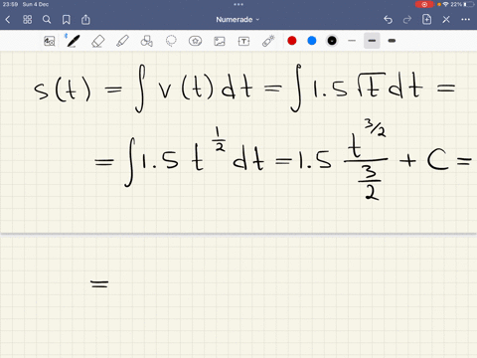Select the zoom window tool

pyautogui.click(x=50, y=41)
